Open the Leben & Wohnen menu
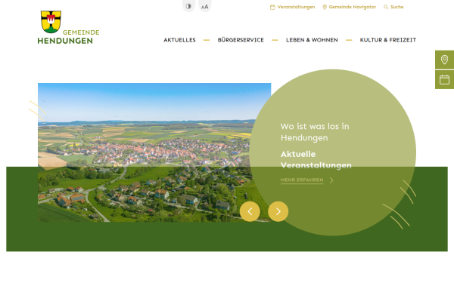This screenshot has height=283, width=454. (312, 40)
